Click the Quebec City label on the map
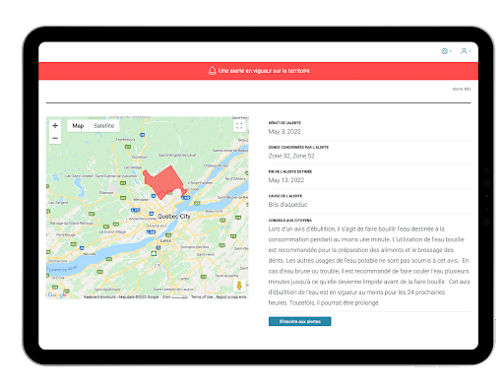This screenshot has width=504, height=390. coord(174,217)
